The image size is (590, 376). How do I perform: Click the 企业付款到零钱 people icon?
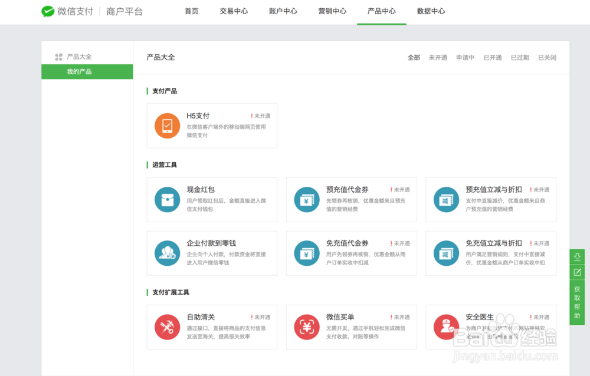pos(167,253)
